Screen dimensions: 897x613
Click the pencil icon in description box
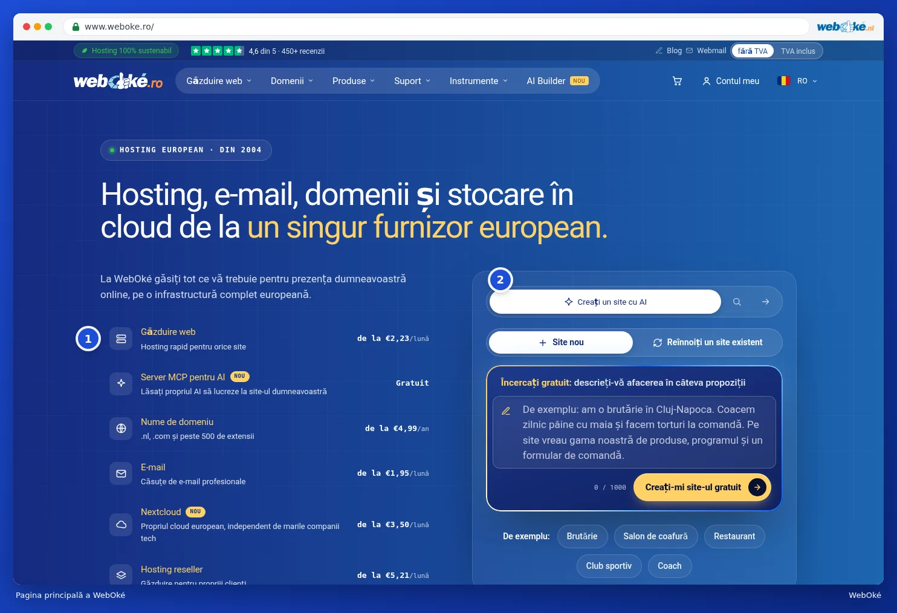[506, 411]
